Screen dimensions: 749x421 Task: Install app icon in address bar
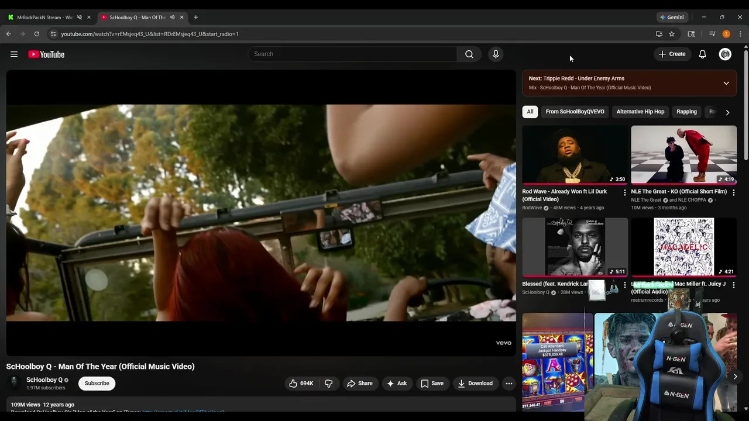[x=659, y=34]
